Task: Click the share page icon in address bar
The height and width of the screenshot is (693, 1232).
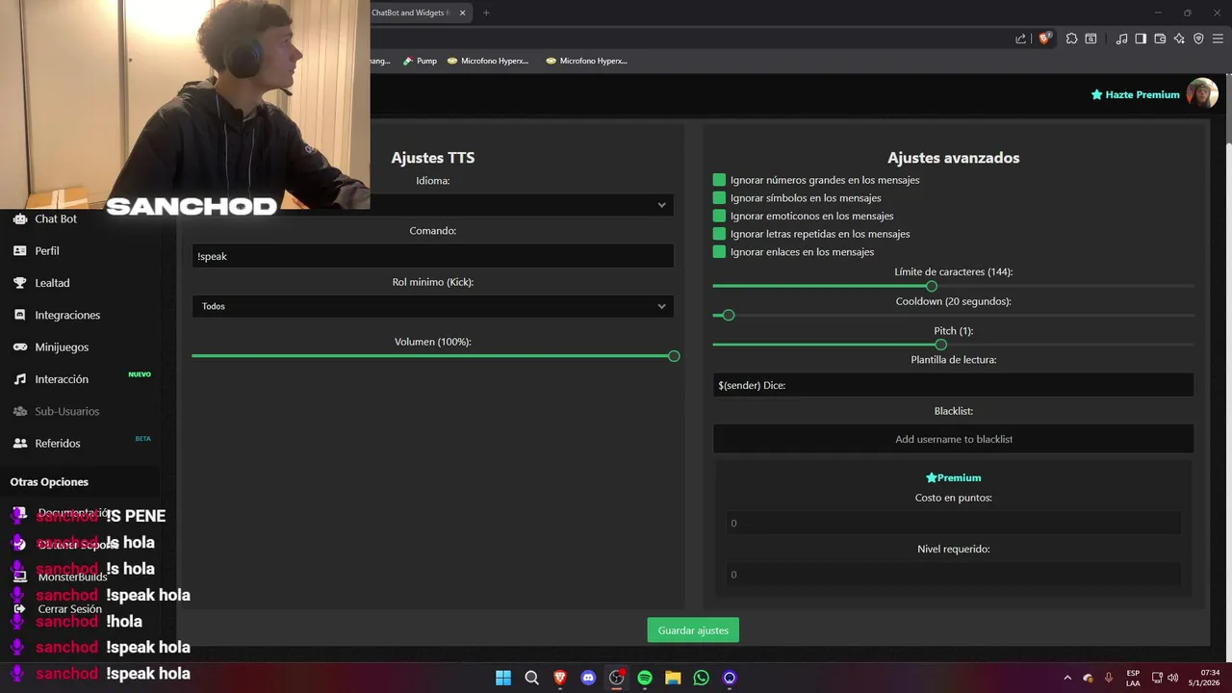Action: click(x=1020, y=38)
